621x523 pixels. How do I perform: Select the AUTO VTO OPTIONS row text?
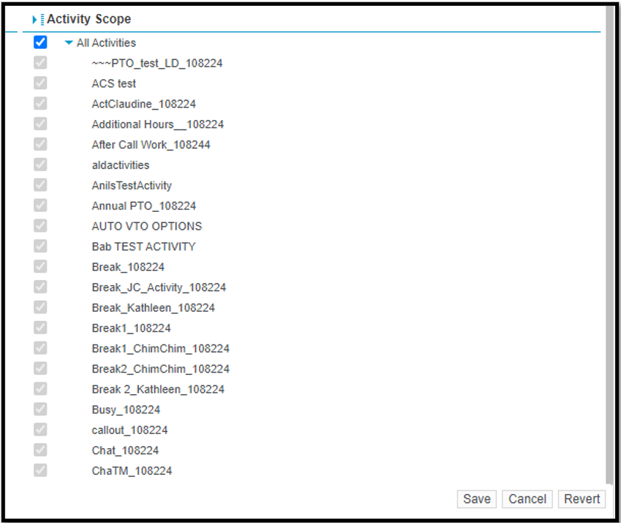(x=147, y=227)
